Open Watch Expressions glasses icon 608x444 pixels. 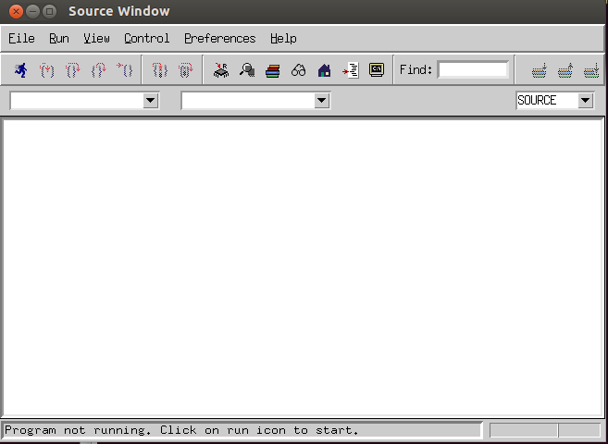point(299,70)
